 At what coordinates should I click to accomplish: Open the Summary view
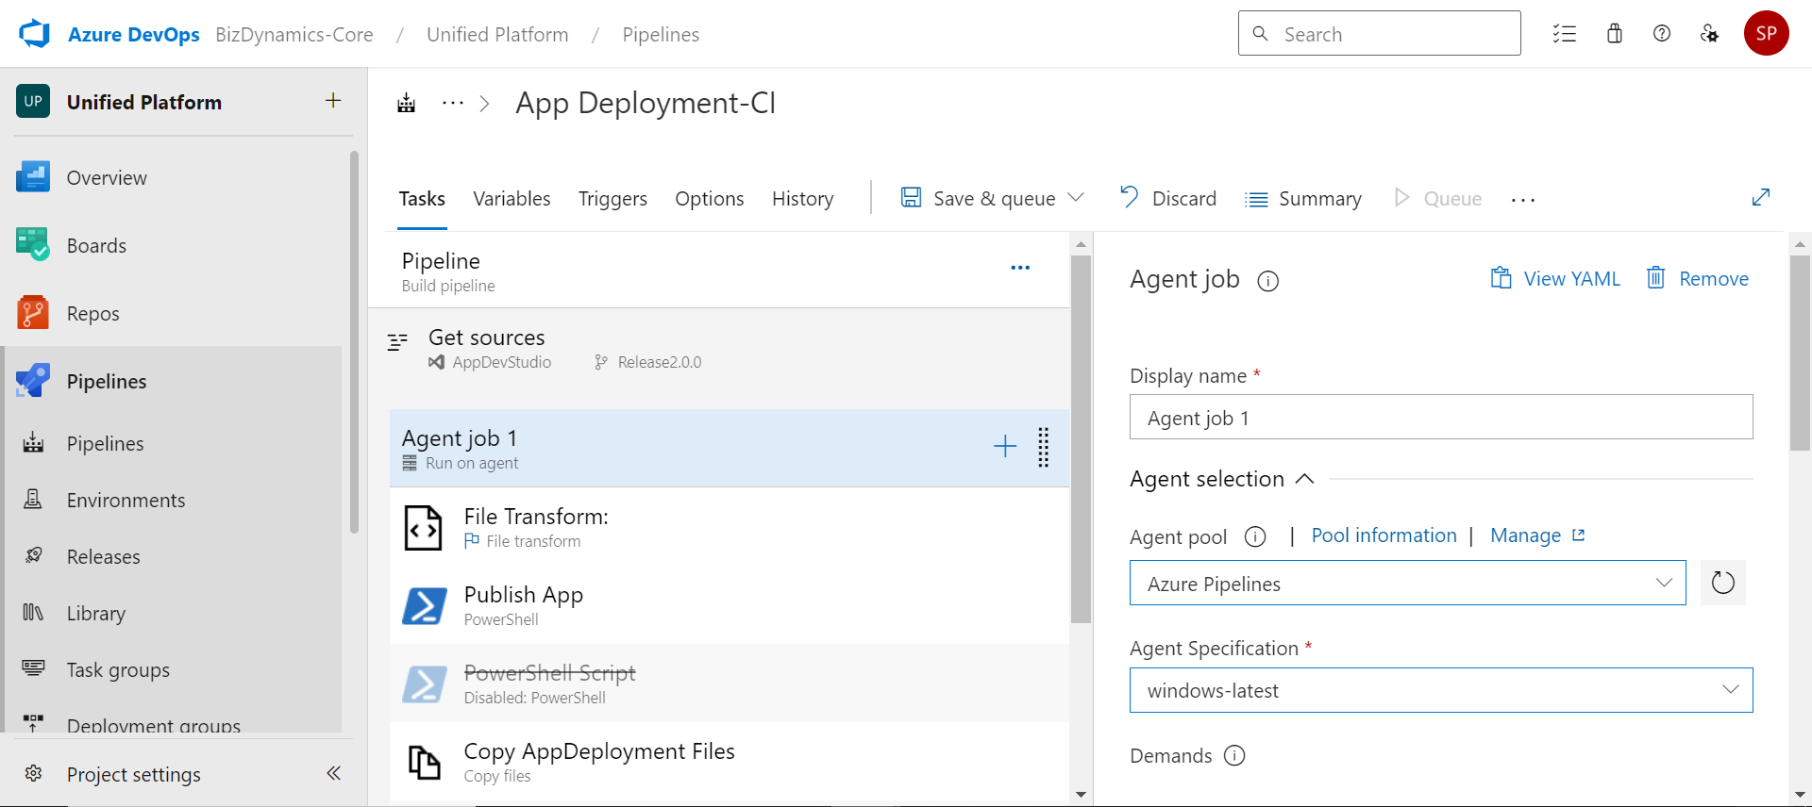pyautogui.click(x=1303, y=199)
